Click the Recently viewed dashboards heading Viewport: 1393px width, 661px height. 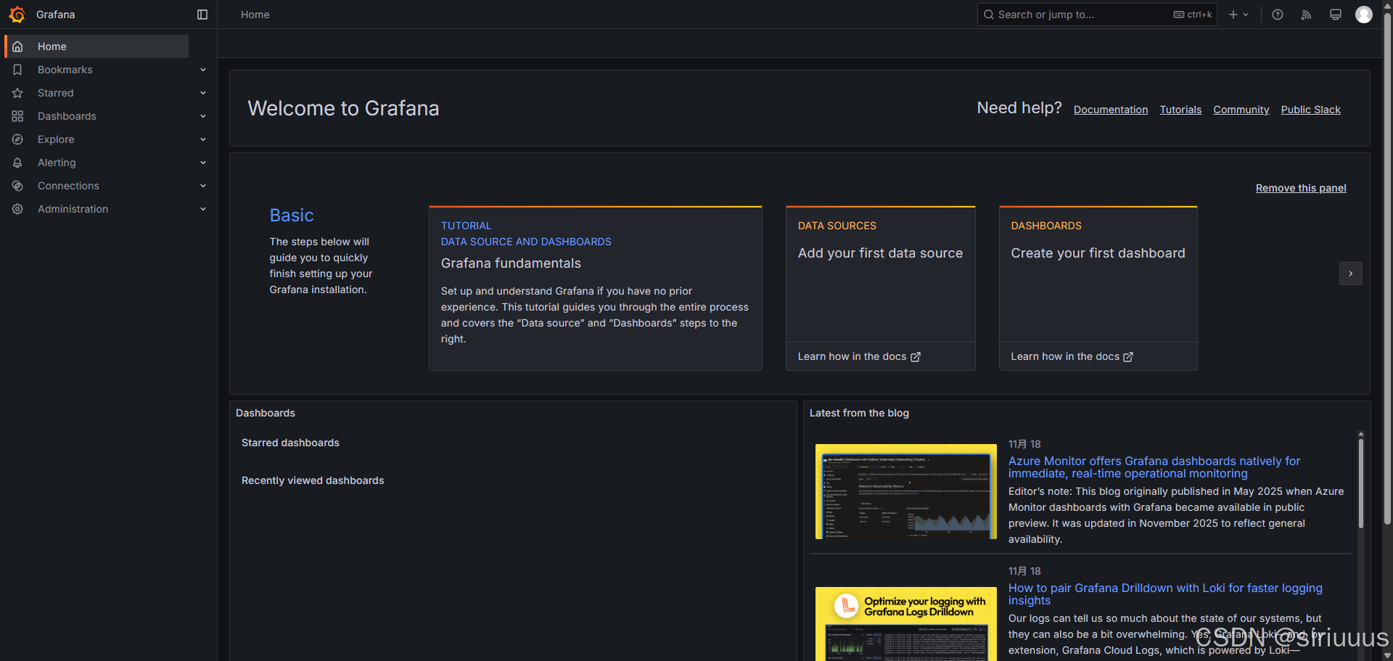pyautogui.click(x=313, y=480)
